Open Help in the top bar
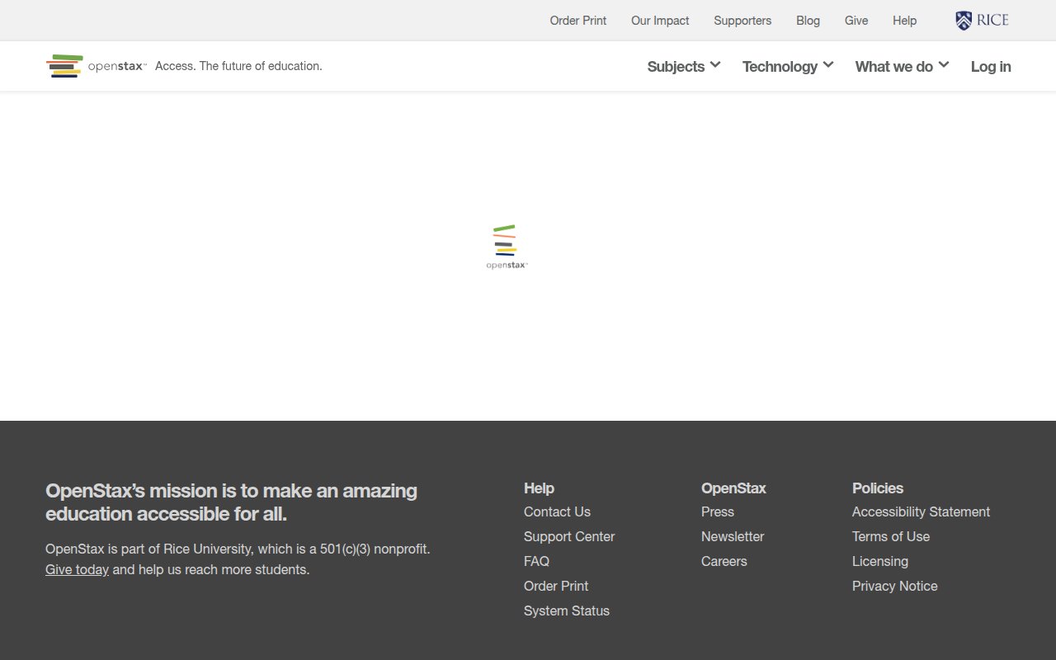Viewport: 1056px width, 660px height. click(904, 21)
